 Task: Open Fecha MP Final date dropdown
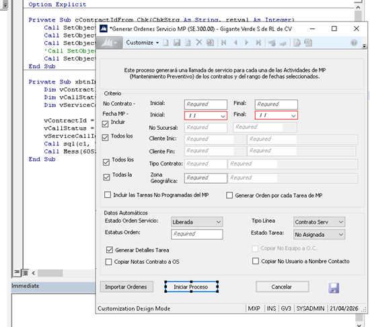pyautogui.click(x=293, y=116)
